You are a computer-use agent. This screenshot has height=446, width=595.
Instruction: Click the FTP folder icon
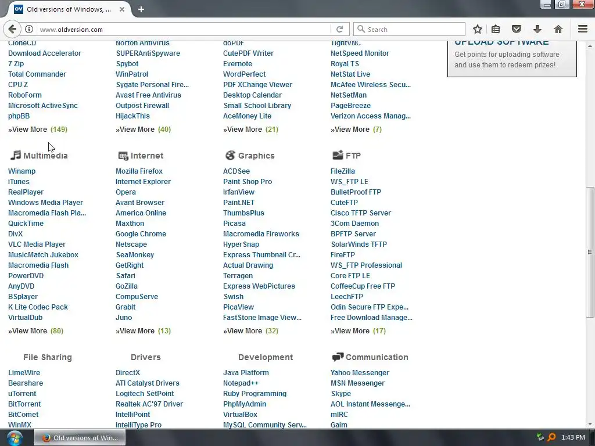click(338, 154)
